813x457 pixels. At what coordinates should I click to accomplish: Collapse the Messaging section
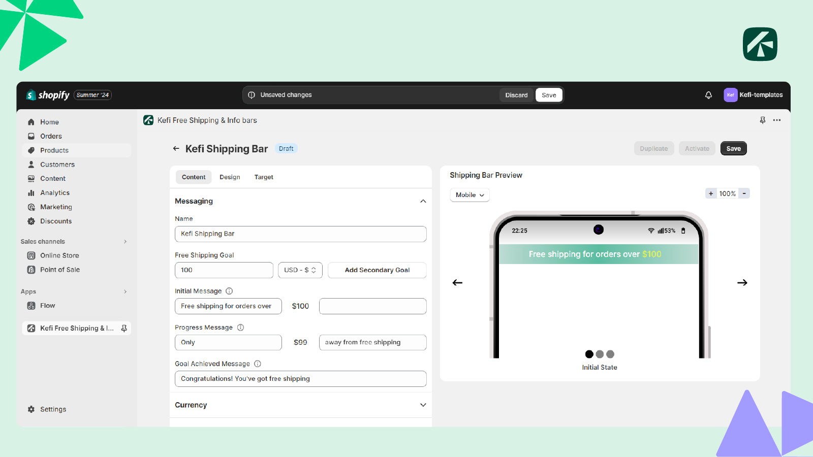pos(423,201)
